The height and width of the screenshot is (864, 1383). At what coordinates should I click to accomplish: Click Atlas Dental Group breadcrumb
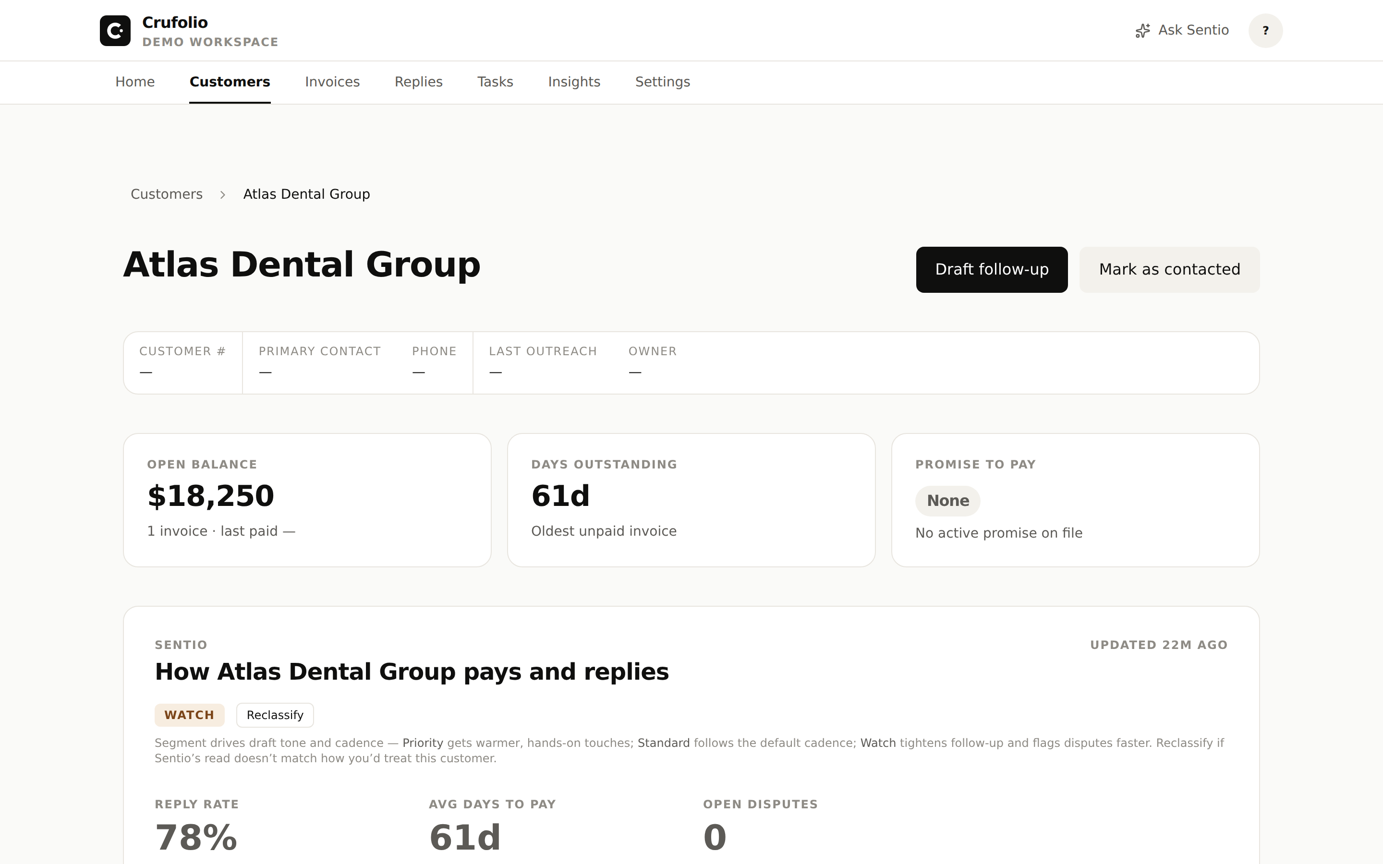click(306, 194)
